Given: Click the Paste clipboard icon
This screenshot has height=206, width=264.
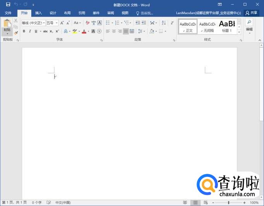Looking at the screenshot, I should point(7,23).
